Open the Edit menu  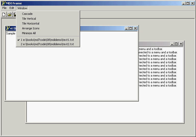click(12, 8)
